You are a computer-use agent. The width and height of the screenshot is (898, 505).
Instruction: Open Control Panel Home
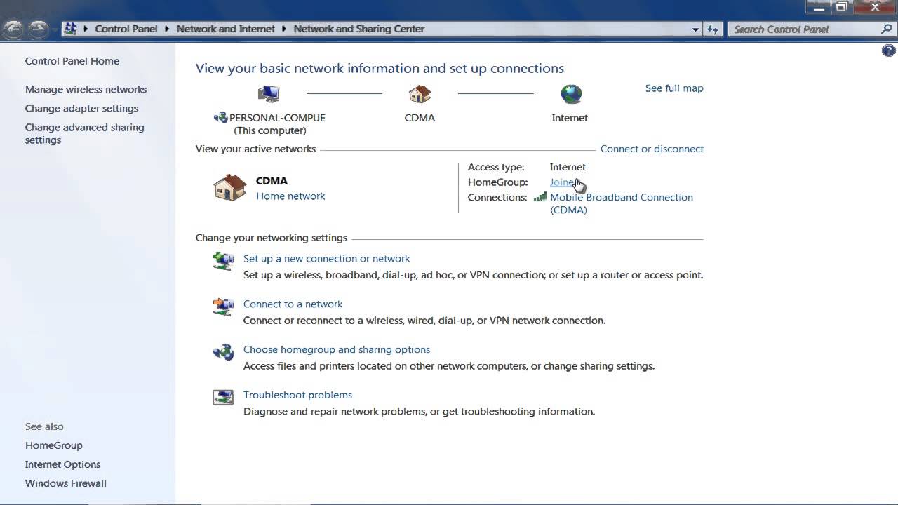pos(72,61)
